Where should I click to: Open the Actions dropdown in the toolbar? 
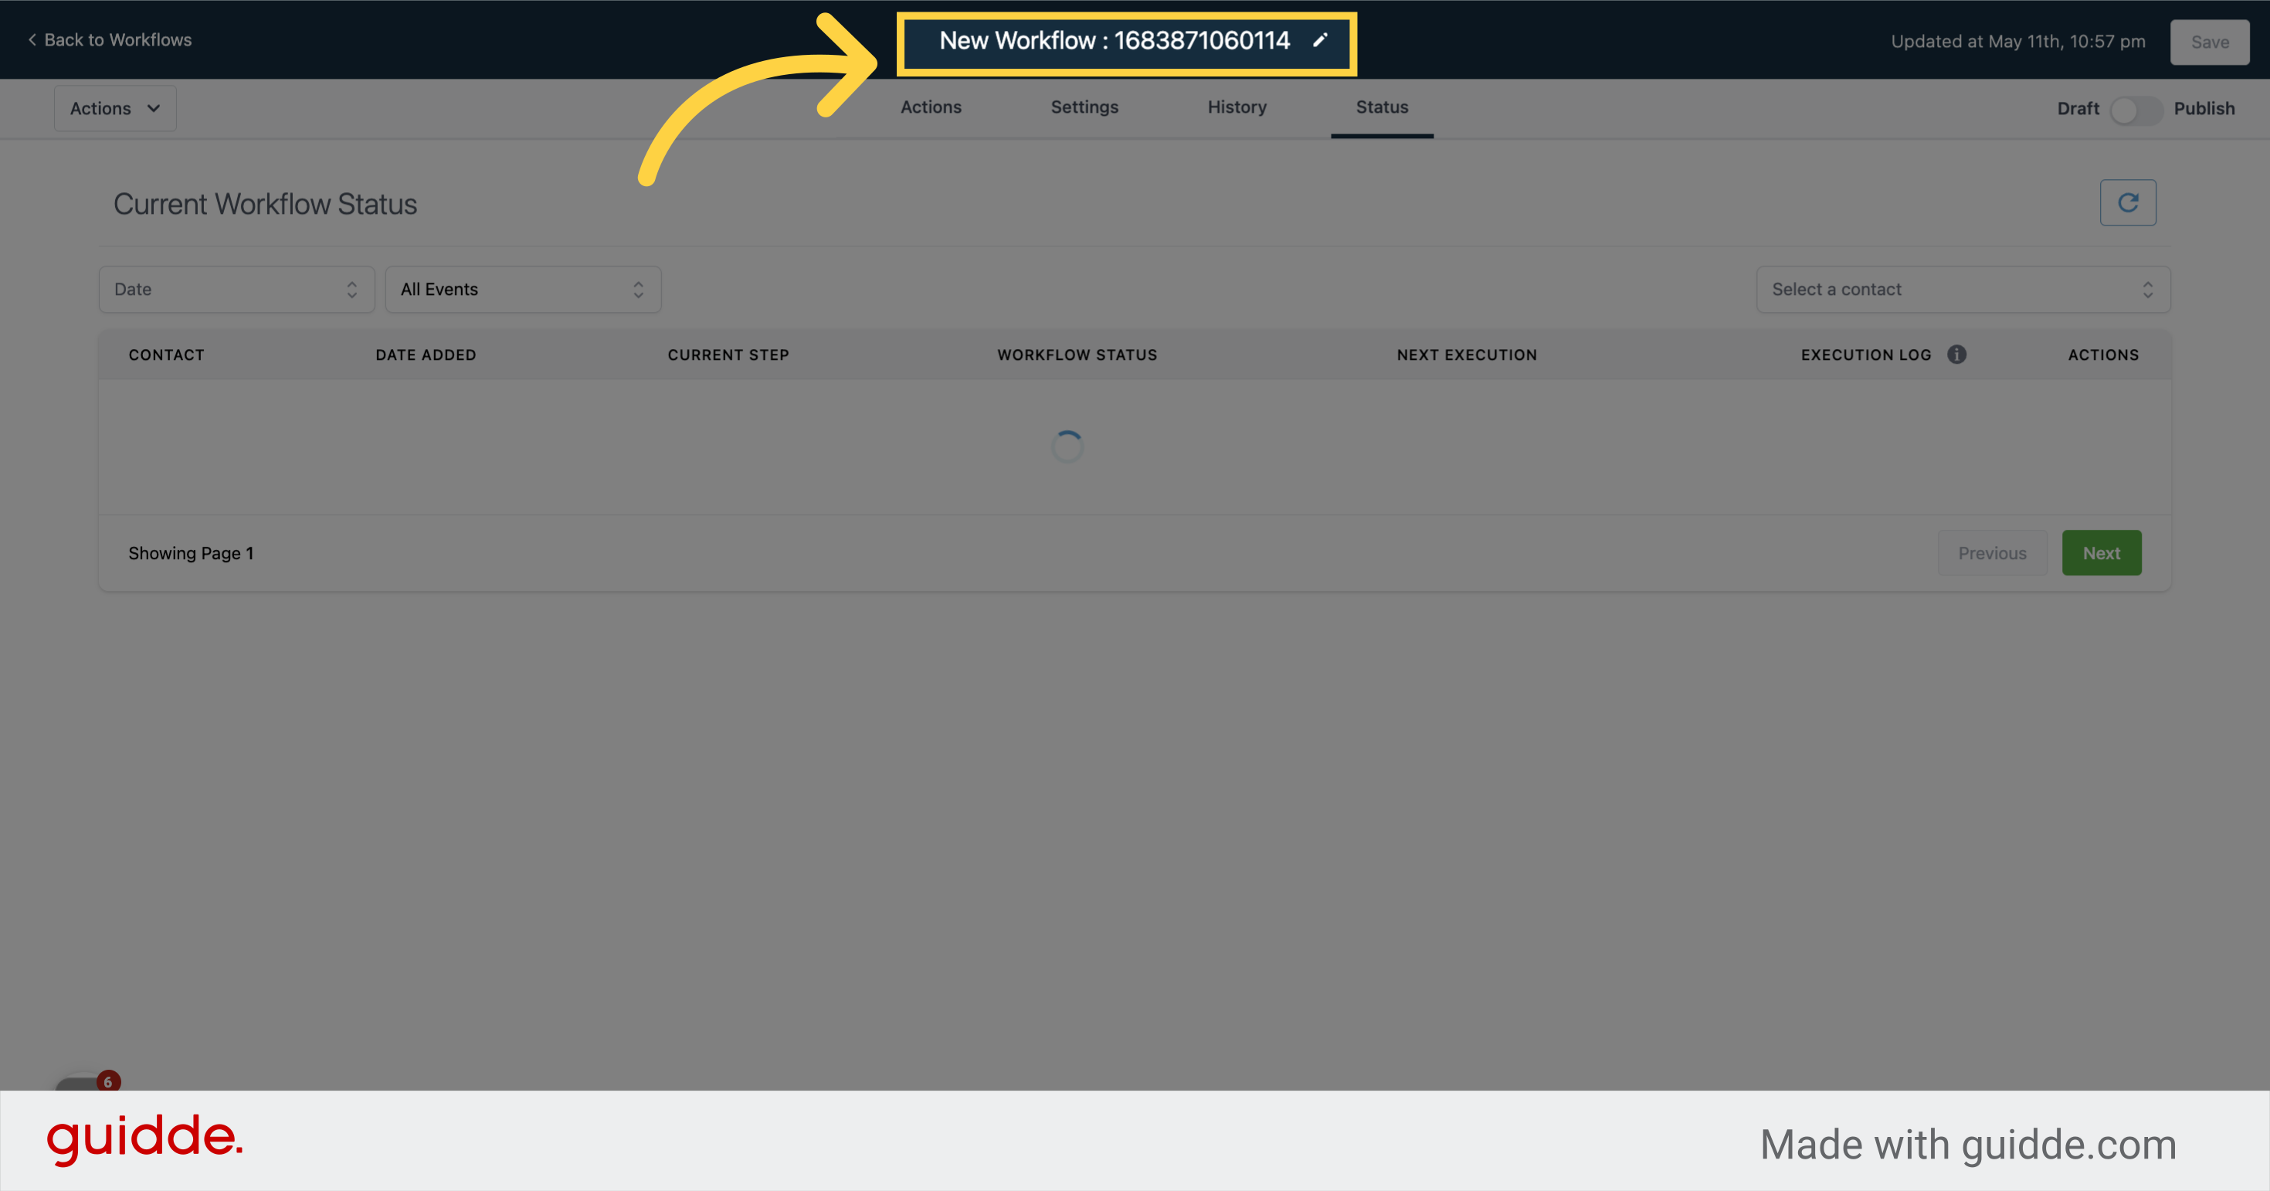(x=114, y=107)
